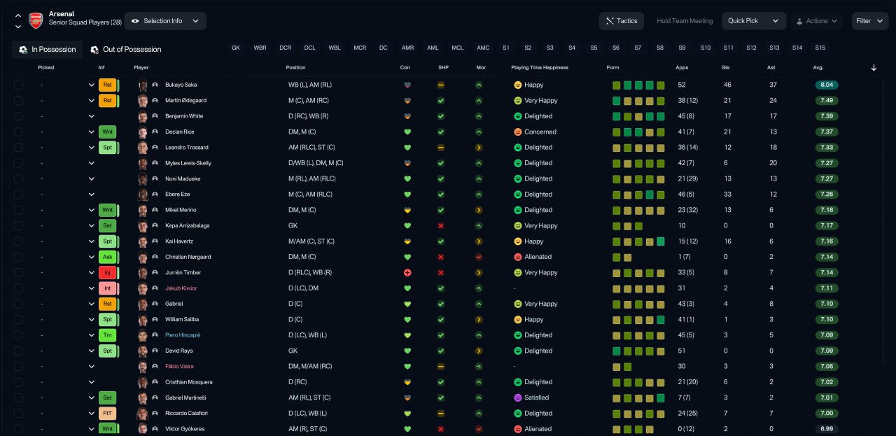Click the eye icon in Selection Info
The image size is (896, 436).
click(x=135, y=21)
